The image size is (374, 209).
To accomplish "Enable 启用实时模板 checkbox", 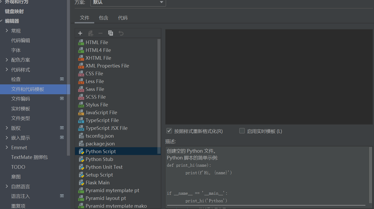I will (242, 131).
